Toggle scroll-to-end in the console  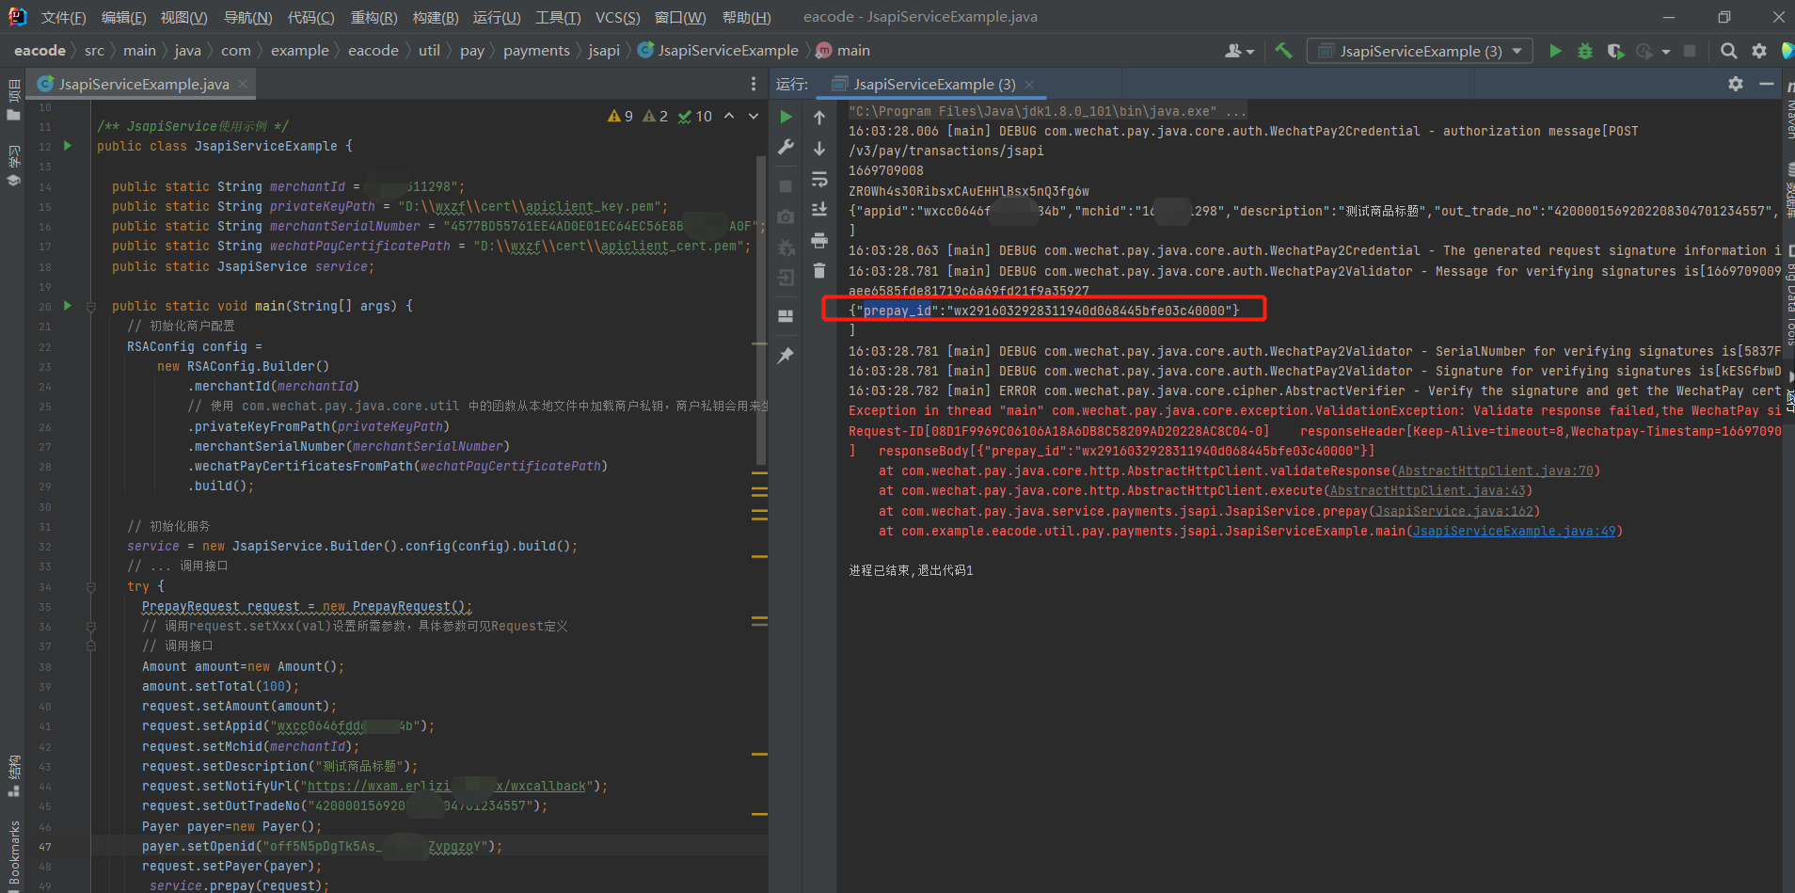pos(819,209)
